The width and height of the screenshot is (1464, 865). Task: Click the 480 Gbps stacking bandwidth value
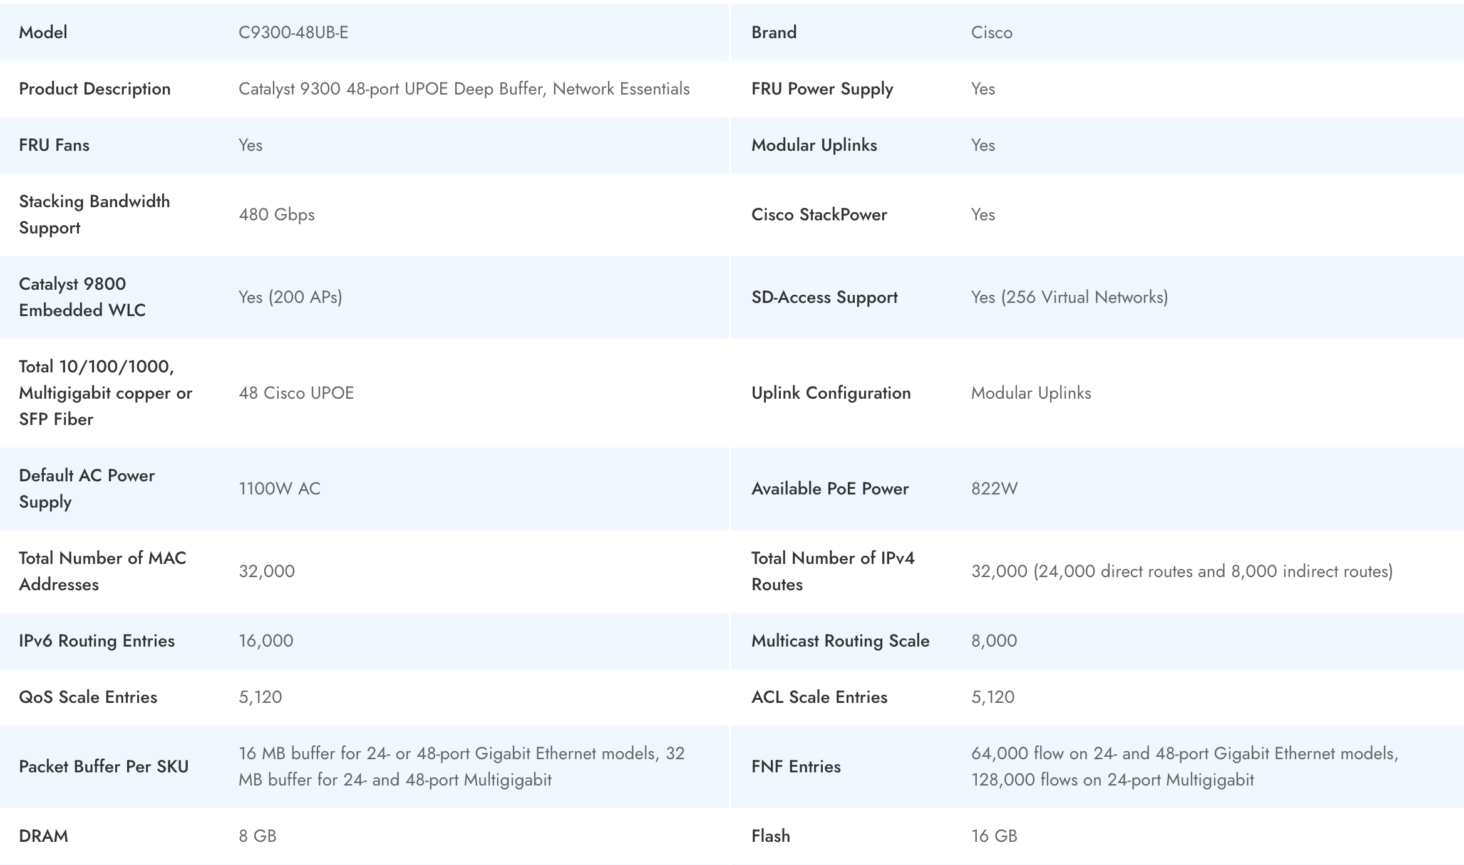(276, 215)
